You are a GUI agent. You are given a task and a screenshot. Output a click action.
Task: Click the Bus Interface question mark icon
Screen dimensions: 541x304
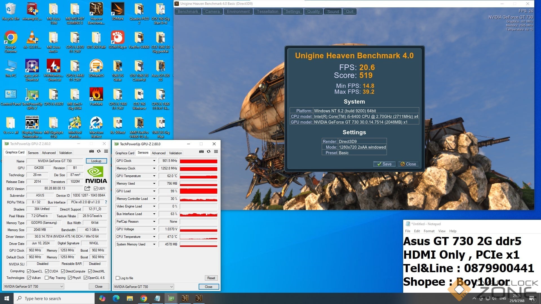[x=106, y=202]
